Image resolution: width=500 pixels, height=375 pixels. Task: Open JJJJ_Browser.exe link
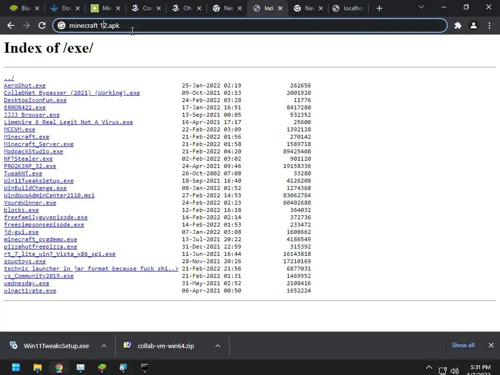[32, 115]
